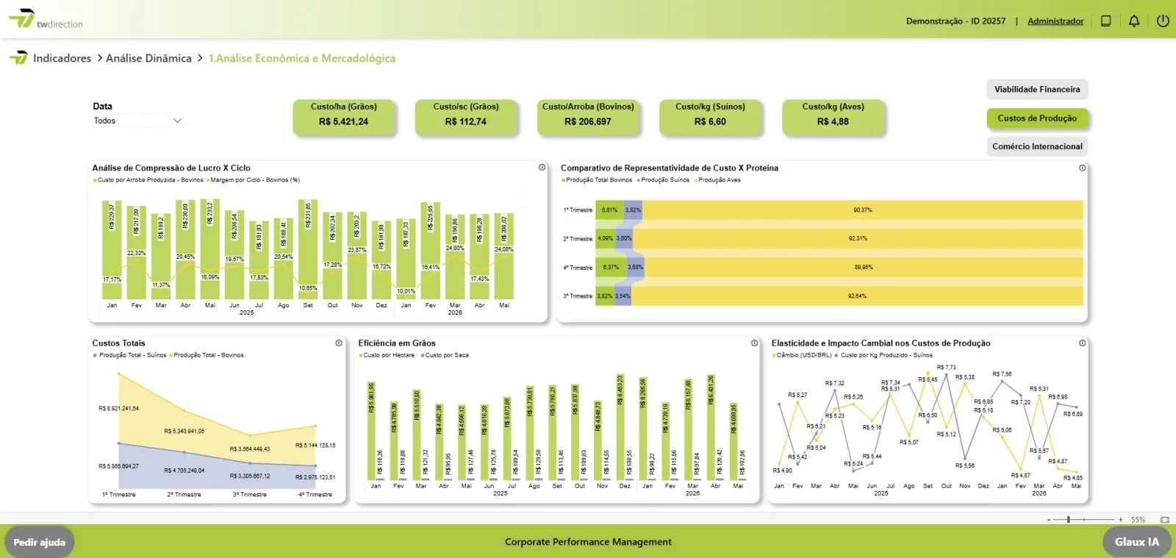
Task: Click legend item Custo por Saca
Action: (445, 355)
